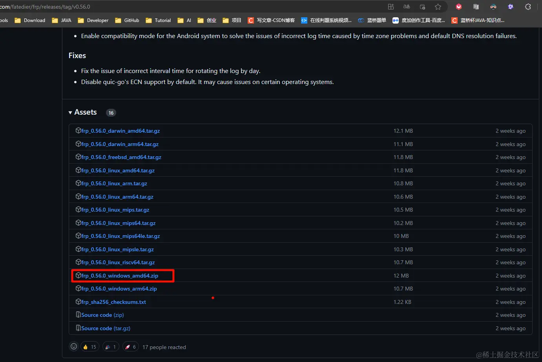Download frp_0.56.0_linux_mipsle.tar.gz
Screen dimensions: 542x362
(x=117, y=249)
